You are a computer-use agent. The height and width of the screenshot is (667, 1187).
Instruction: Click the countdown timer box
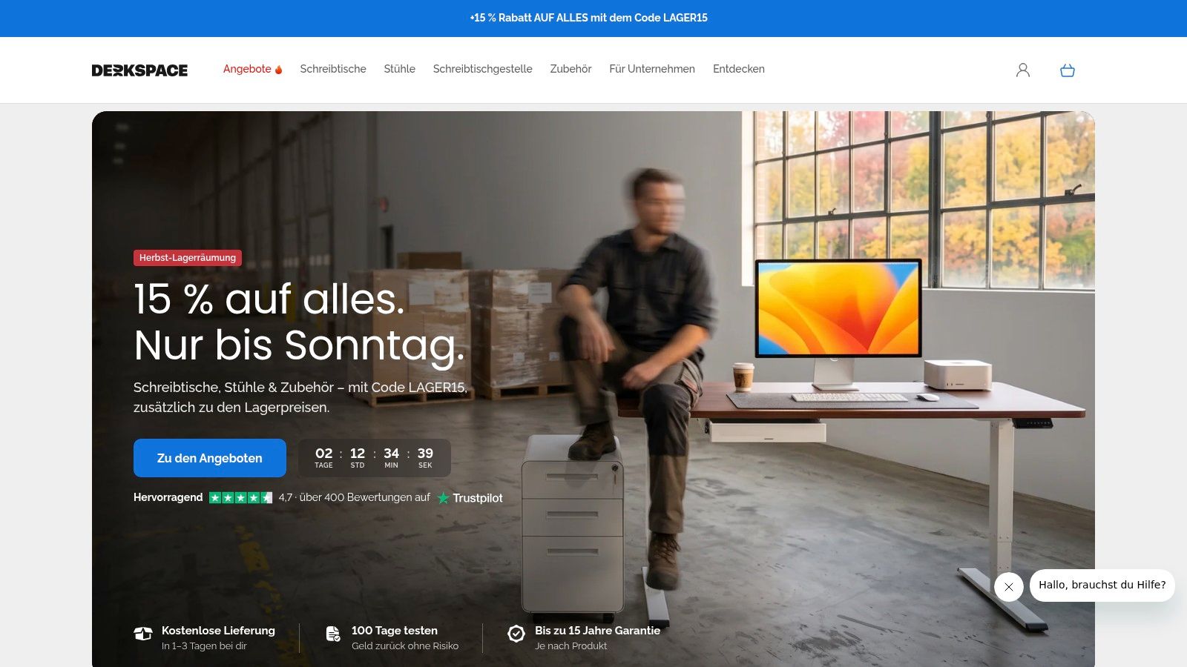(x=375, y=458)
